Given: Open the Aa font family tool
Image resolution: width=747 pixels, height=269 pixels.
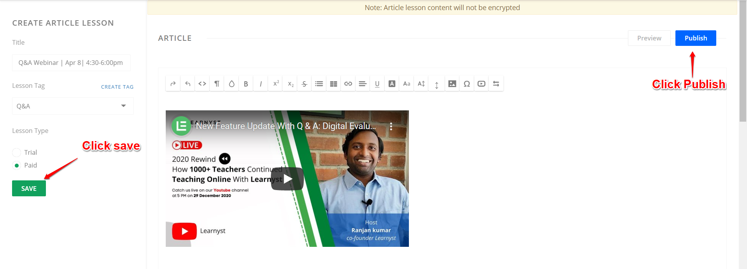Looking at the screenshot, I should [x=407, y=84].
